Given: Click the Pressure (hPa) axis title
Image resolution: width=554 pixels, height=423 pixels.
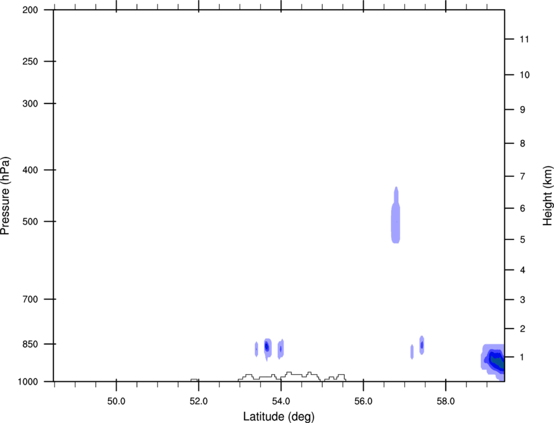Looking at the screenshot, I should [5, 196].
